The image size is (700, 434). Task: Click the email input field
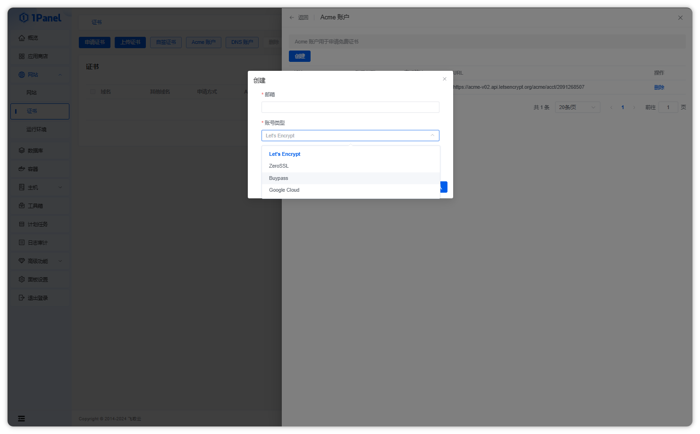pos(350,107)
